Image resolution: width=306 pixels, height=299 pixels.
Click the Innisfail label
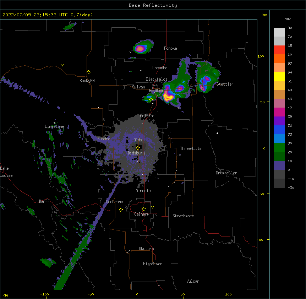click(147, 116)
